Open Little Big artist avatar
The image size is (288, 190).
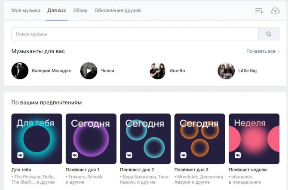pyautogui.click(x=226, y=71)
